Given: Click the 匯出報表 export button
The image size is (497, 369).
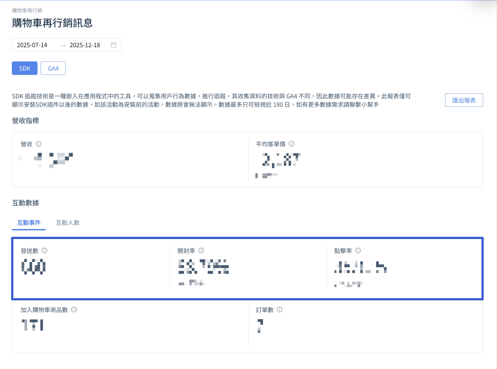Looking at the screenshot, I should [464, 100].
